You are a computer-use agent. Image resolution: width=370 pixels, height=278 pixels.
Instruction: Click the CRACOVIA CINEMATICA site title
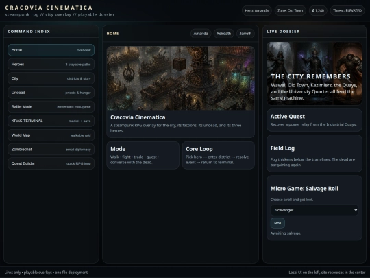(x=49, y=8)
